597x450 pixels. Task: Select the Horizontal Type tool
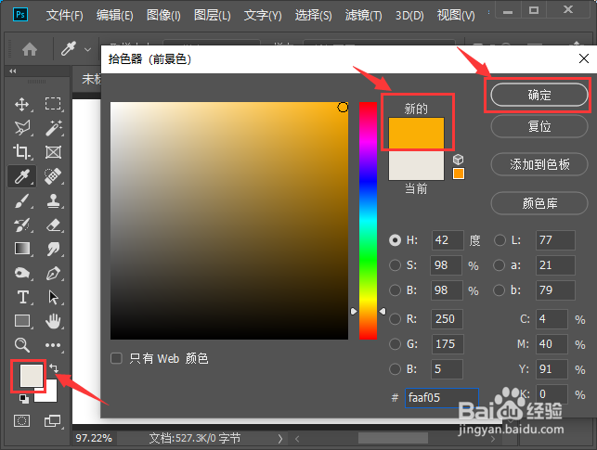pyautogui.click(x=23, y=297)
